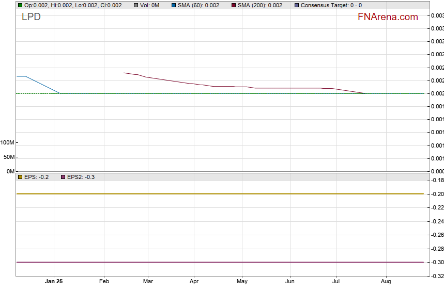The height and width of the screenshot is (292, 444).
Task: Click the dark red SMA 200 curve
Action: [207, 85]
